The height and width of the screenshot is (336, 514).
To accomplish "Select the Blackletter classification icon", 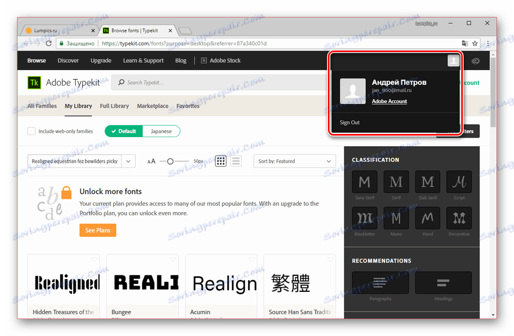I will pyautogui.click(x=364, y=218).
